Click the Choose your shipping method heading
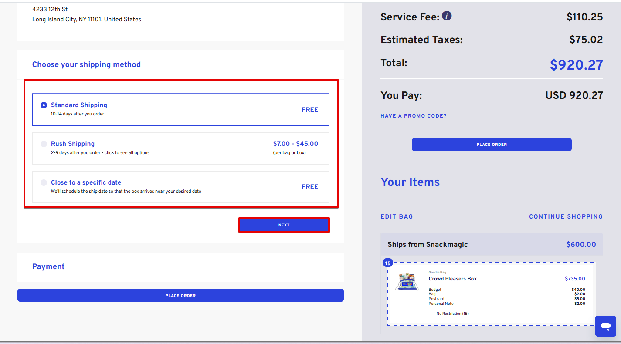621x344 pixels. (86, 64)
